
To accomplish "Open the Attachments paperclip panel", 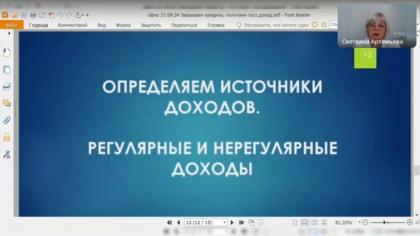I will pyautogui.click(x=7, y=121).
